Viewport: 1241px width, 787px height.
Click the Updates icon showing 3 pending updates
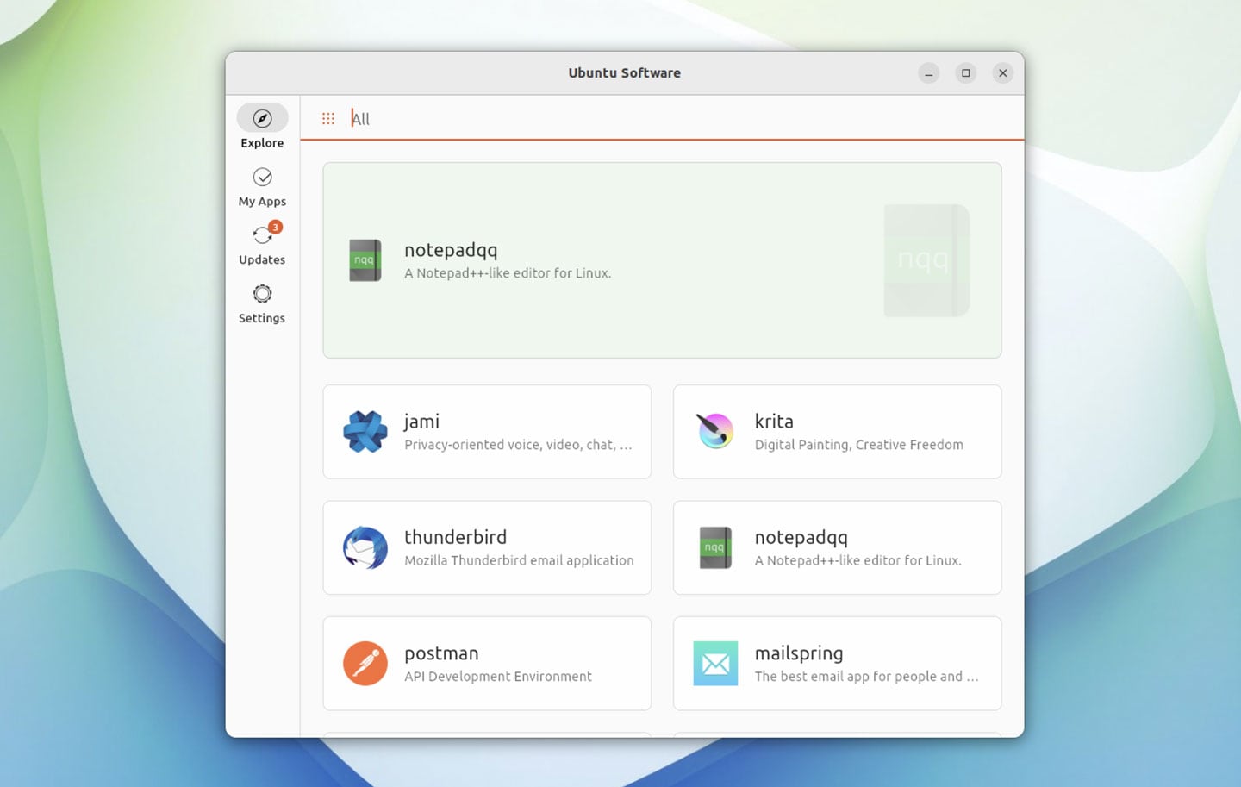coord(261,234)
